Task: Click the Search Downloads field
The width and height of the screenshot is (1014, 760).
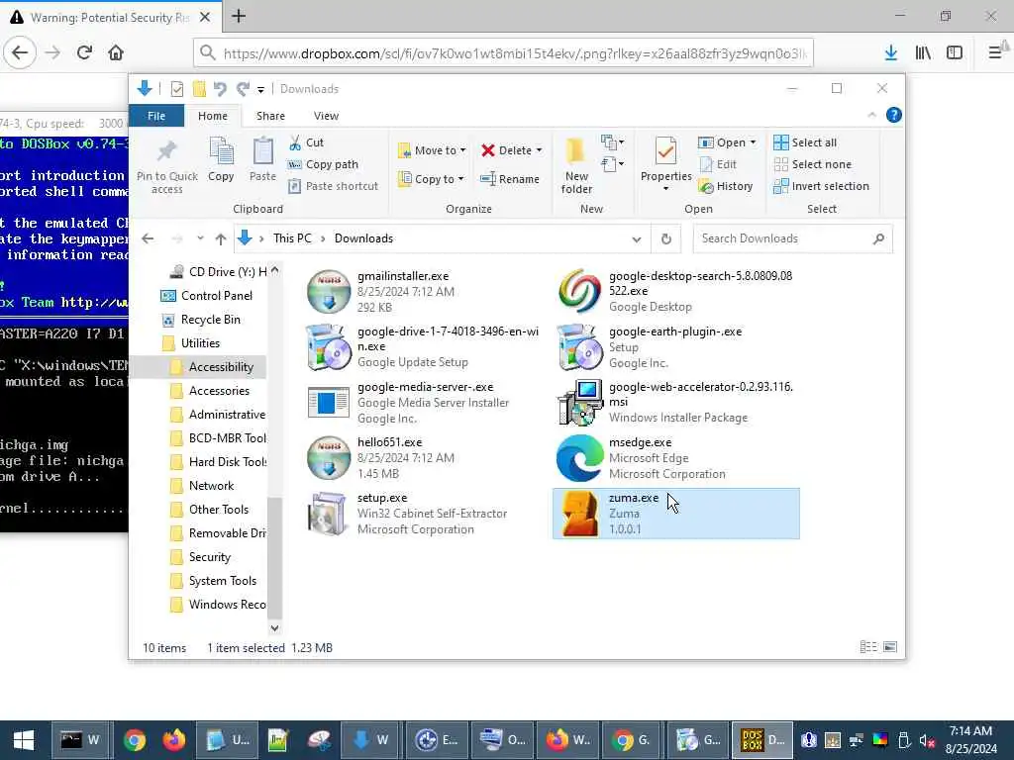Action: 793,238
